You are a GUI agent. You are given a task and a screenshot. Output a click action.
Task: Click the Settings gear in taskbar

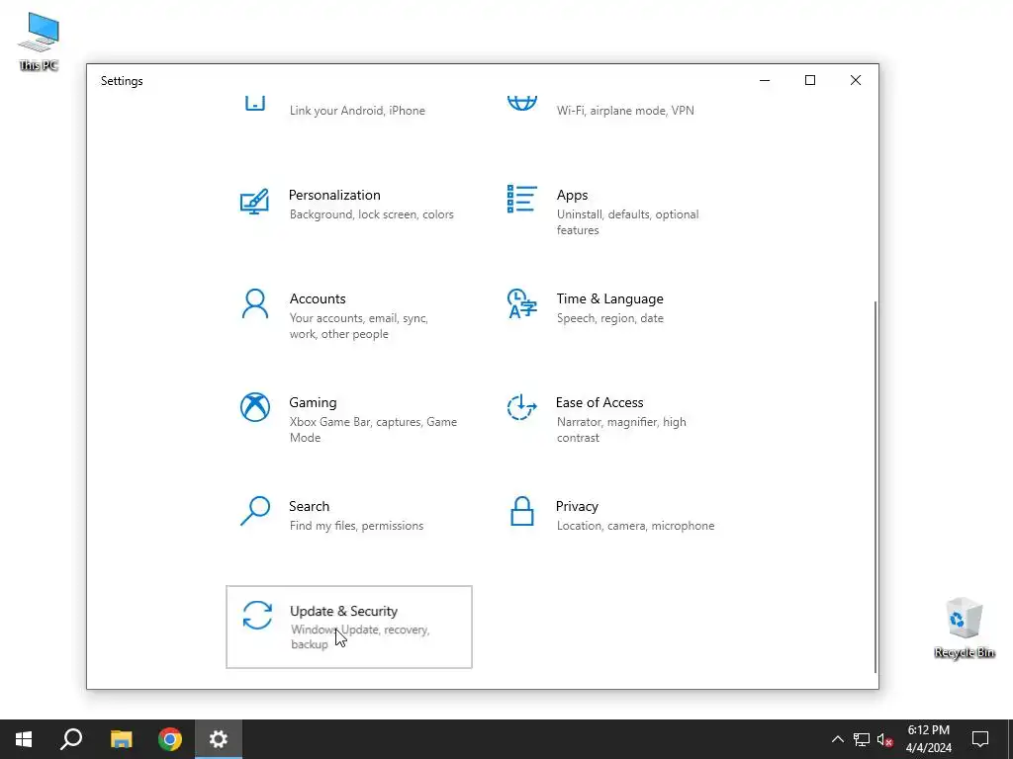pyautogui.click(x=219, y=739)
